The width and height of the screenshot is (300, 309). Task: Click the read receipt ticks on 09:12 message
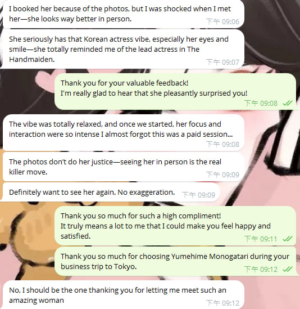click(288, 269)
